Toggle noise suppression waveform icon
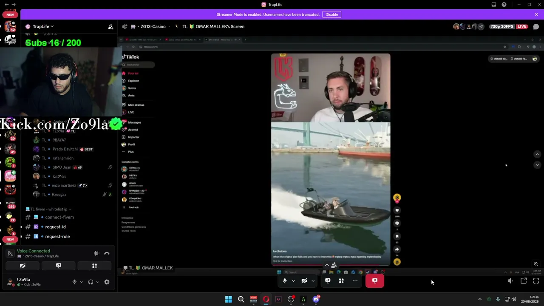Viewport: 544px width, 306px height. (96, 253)
